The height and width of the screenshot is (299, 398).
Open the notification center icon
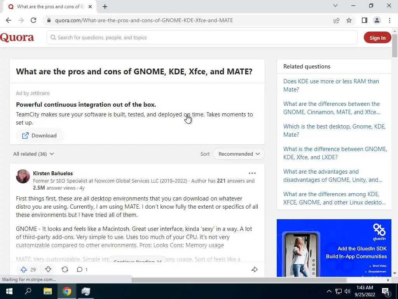[x=386, y=291]
